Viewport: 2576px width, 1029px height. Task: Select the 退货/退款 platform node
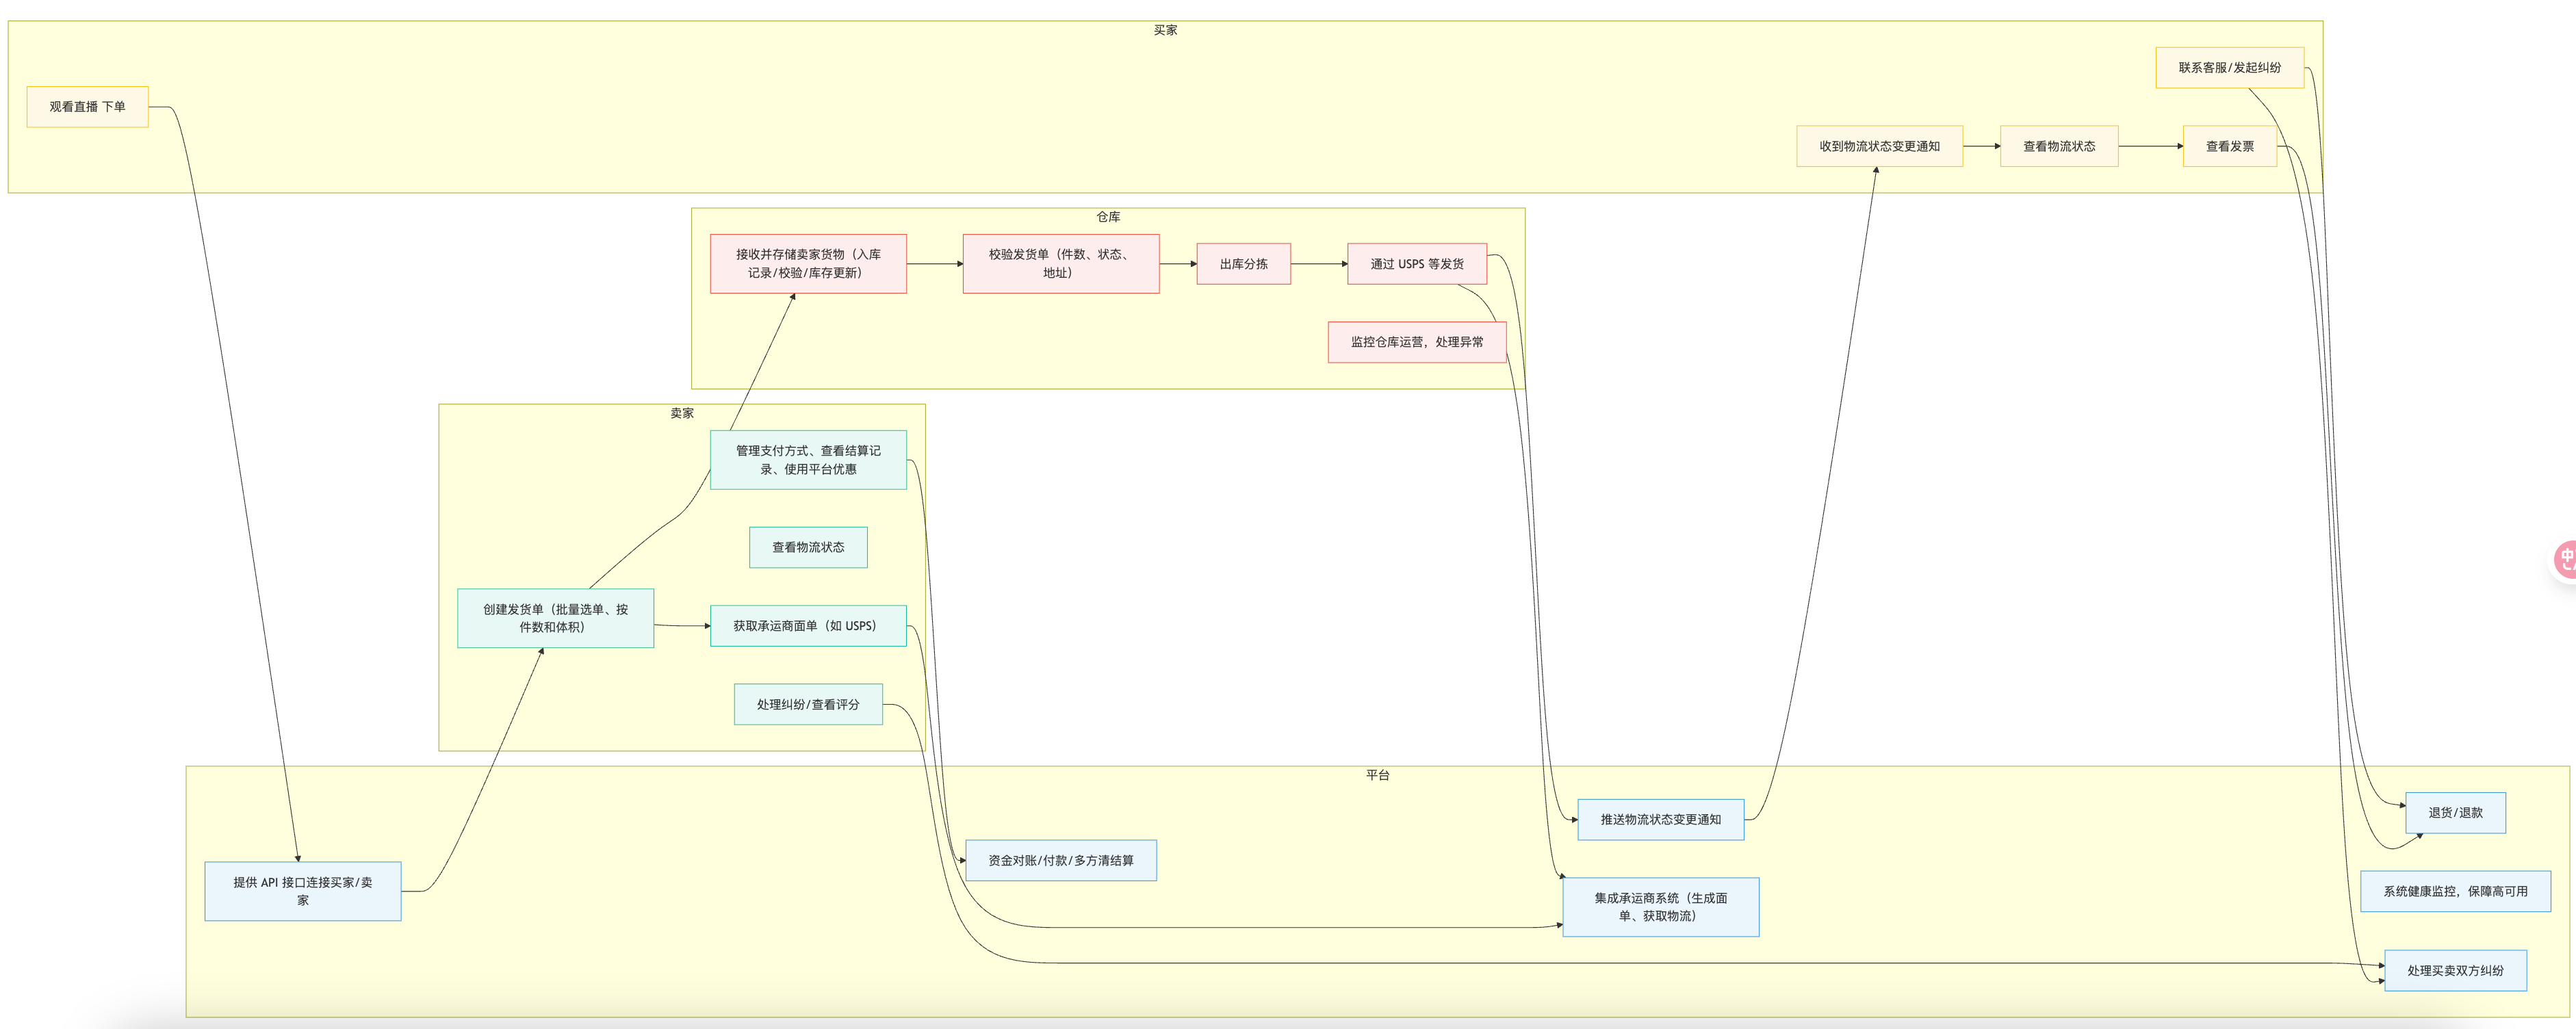[2455, 813]
